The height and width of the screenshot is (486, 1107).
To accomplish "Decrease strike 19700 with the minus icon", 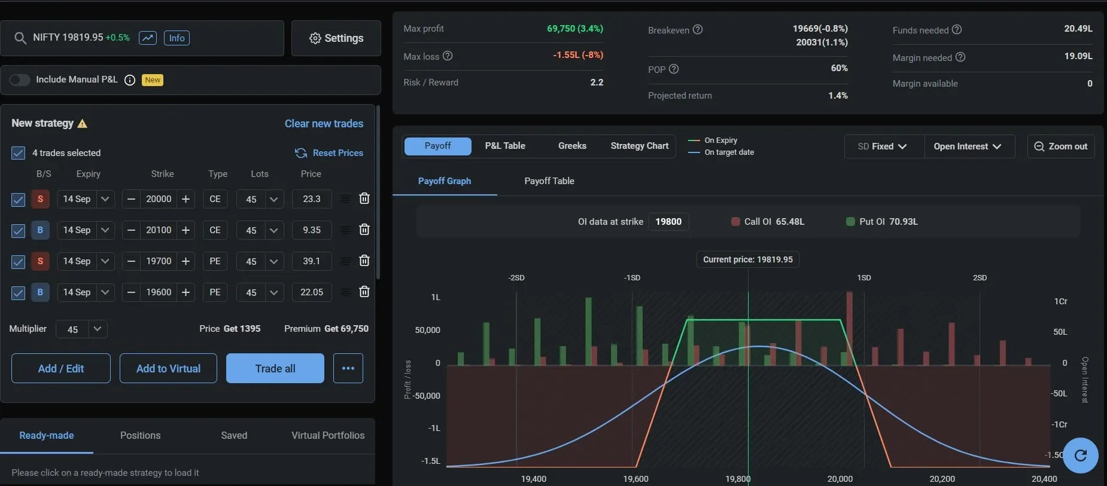I will point(132,261).
